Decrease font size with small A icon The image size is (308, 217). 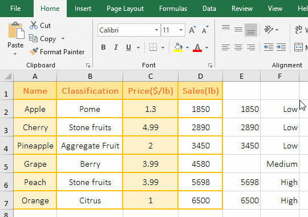[205, 30]
